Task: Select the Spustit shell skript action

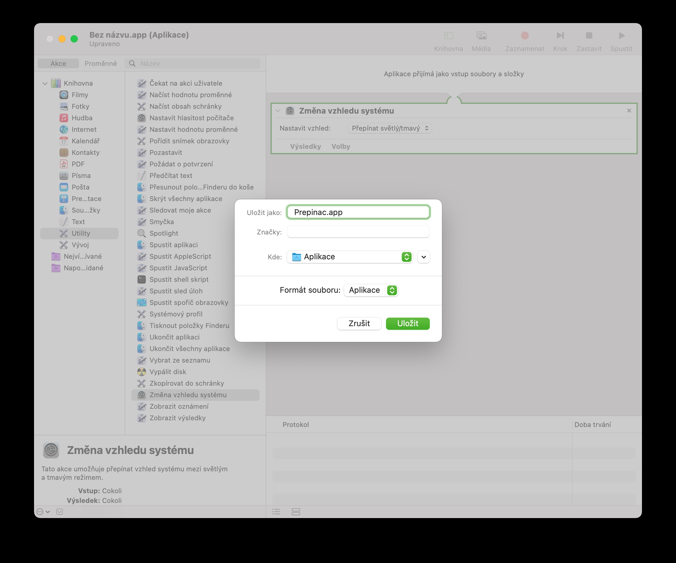Action: click(179, 279)
